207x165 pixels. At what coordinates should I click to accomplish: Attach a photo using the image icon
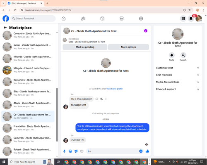pos(70,151)
